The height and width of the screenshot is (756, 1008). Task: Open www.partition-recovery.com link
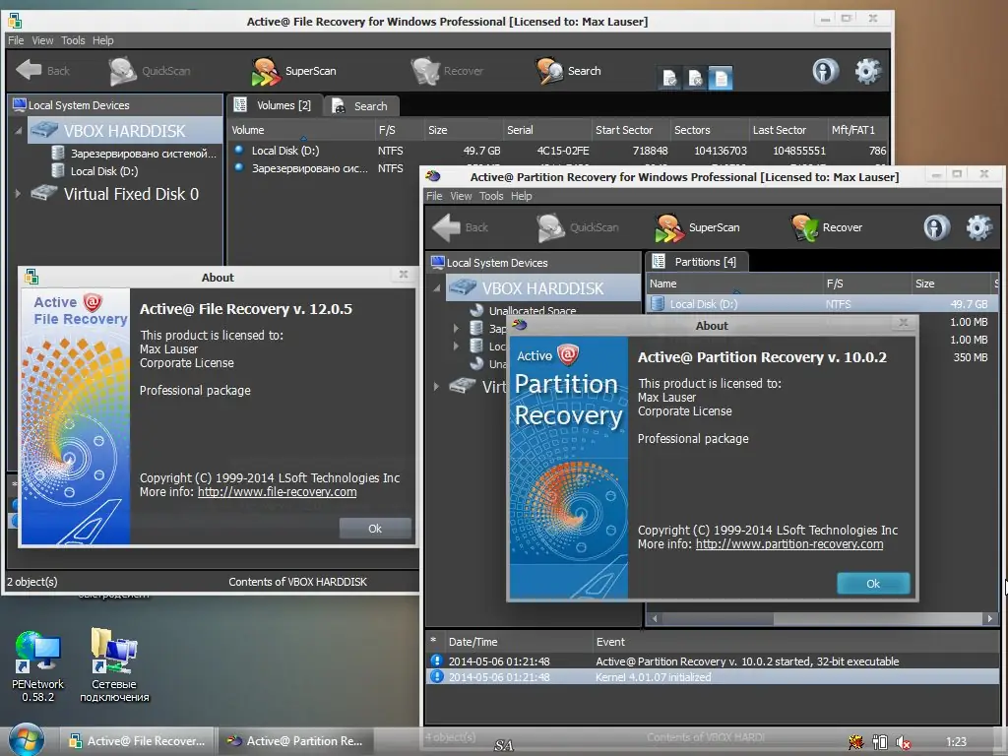(789, 543)
